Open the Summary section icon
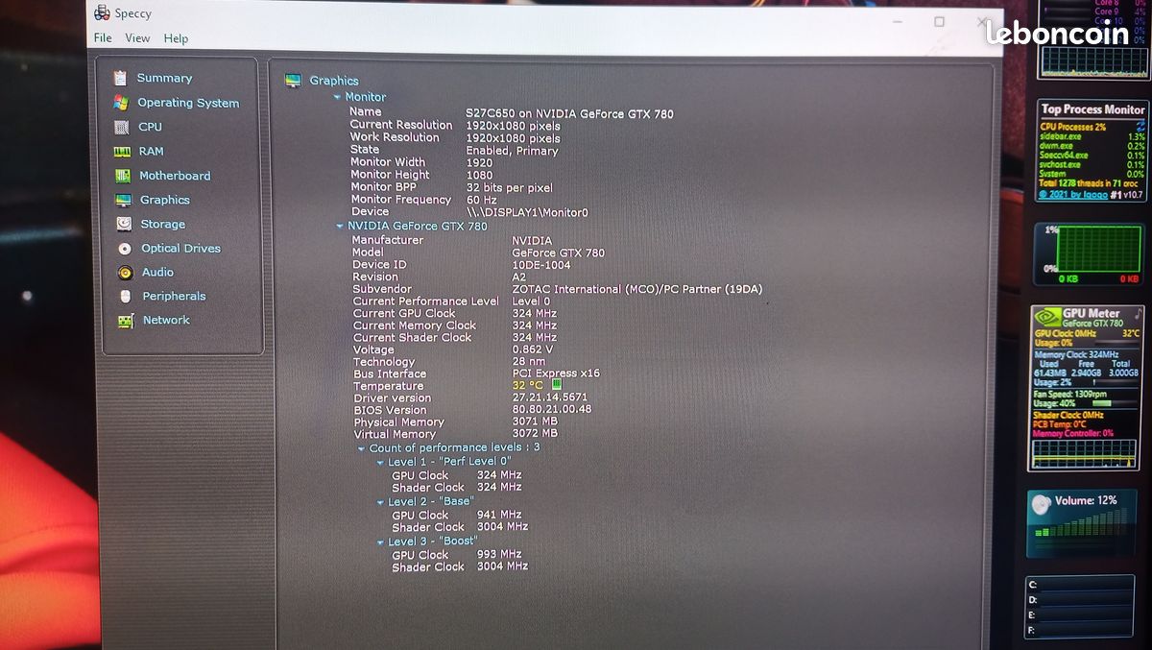The image size is (1152, 650). [120, 79]
